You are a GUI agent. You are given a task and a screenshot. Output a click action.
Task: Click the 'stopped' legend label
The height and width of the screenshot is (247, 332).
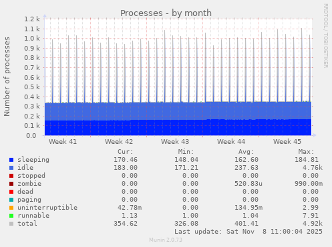[x=31, y=176]
